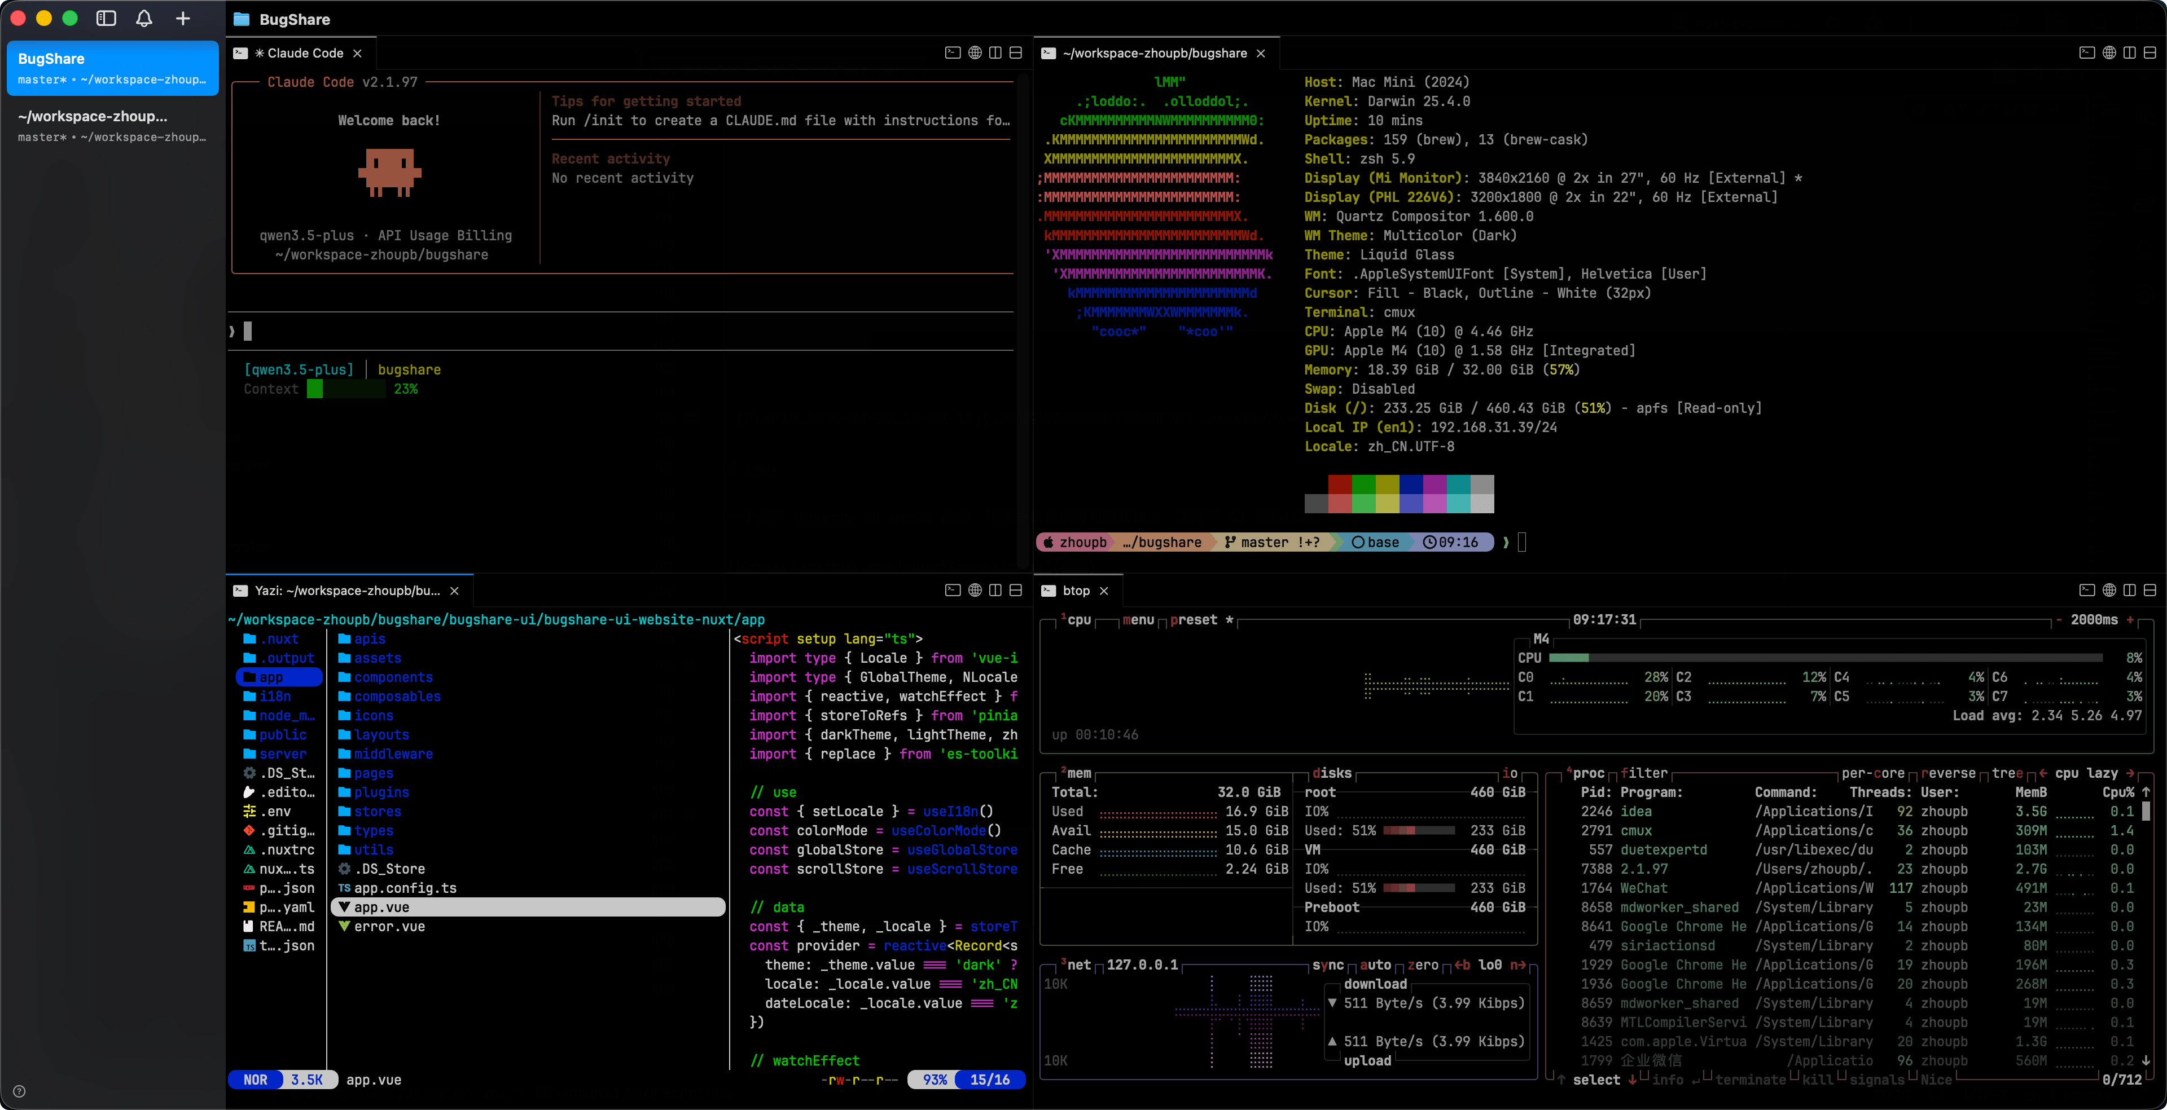The image size is (2167, 1110).
Task: Click terminate in btop process footer
Action: (x=1750, y=1080)
